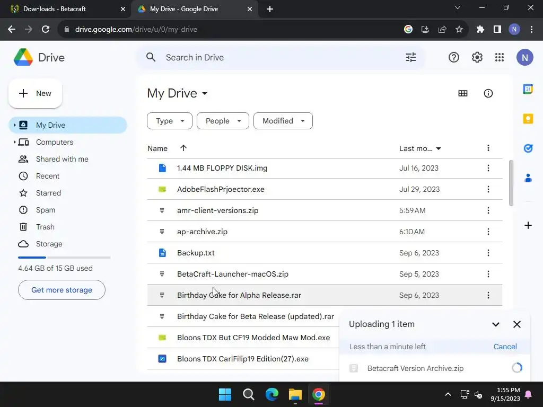Open Google Keep side panel icon
The width and height of the screenshot is (543, 407).
click(x=528, y=119)
